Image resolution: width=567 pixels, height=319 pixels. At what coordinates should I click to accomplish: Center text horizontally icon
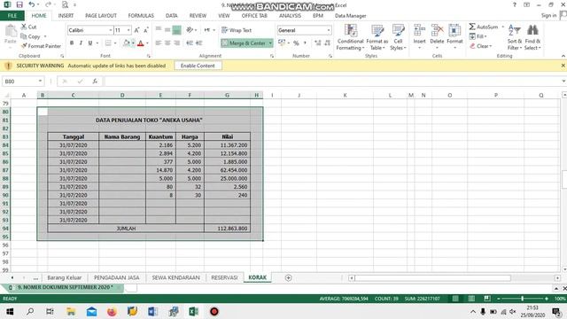[167, 43]
